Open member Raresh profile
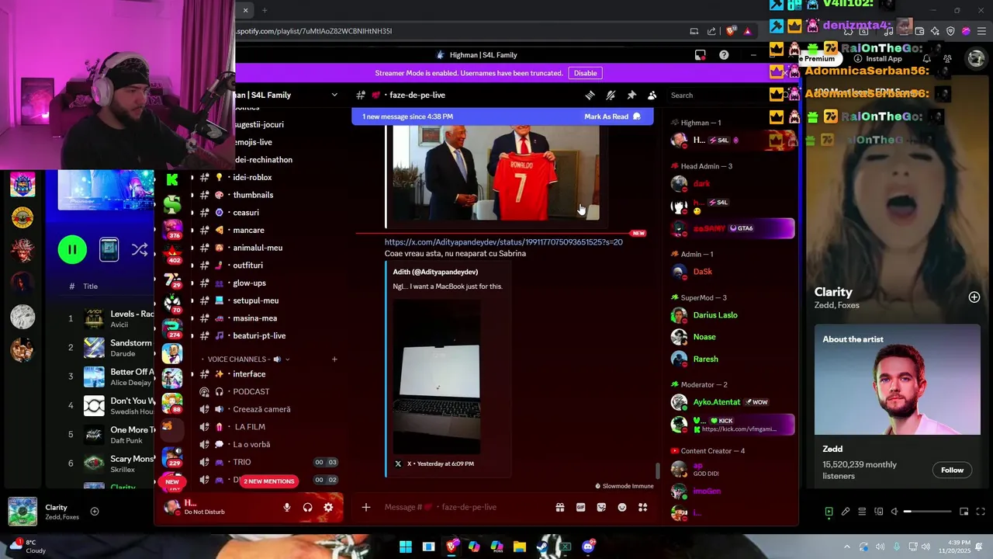 tap(732, 359)
